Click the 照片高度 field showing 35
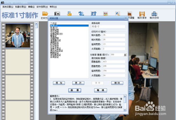Viewport: 176px width, 120px height. click(x=114, y=35)
